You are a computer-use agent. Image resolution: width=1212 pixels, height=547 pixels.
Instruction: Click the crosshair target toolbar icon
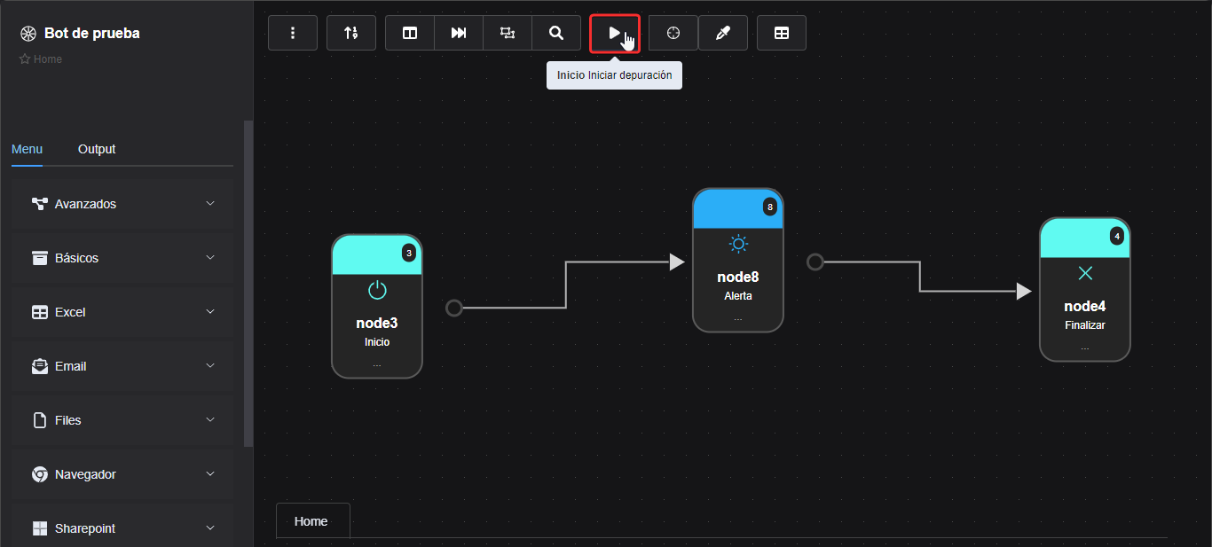pos(673,33)
